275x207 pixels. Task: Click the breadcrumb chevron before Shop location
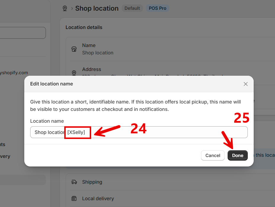(72, 8)
